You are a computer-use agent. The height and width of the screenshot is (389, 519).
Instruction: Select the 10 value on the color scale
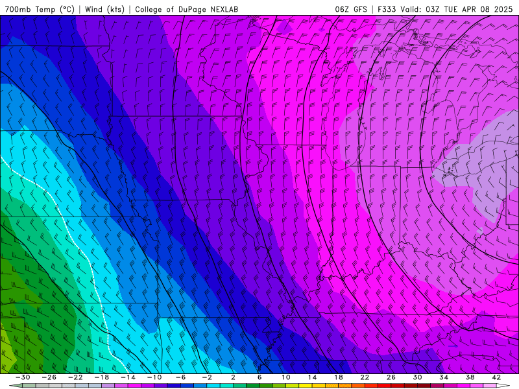(286, 377)
